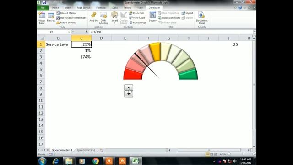Open Google Chrome from taskbar

[x=96, y=161]
